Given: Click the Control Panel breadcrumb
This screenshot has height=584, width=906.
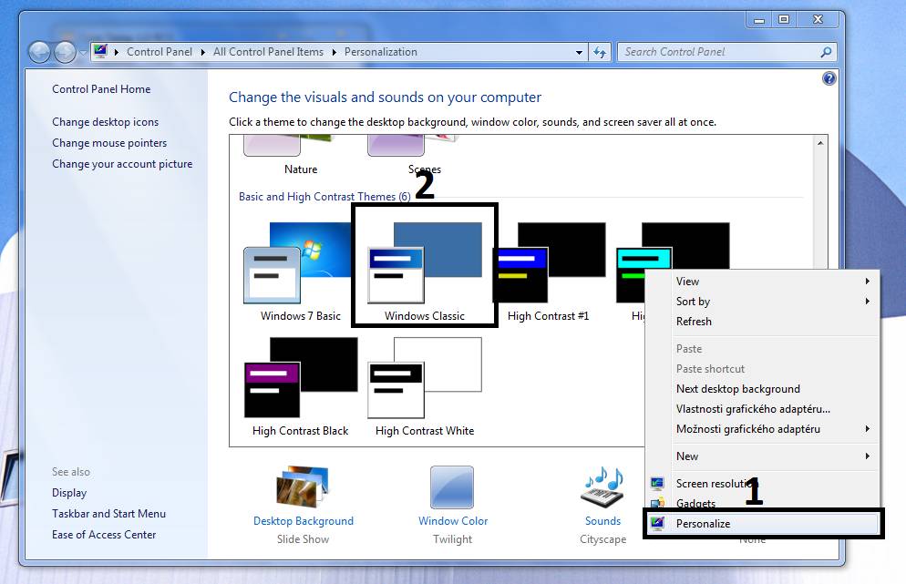Looking at the screenshot, I should 160,52.
